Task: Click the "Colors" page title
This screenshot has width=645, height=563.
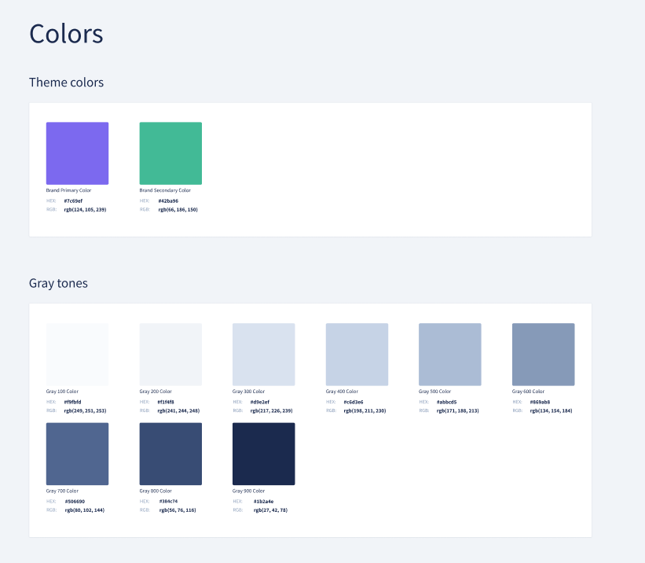Action: coord(66,34)
